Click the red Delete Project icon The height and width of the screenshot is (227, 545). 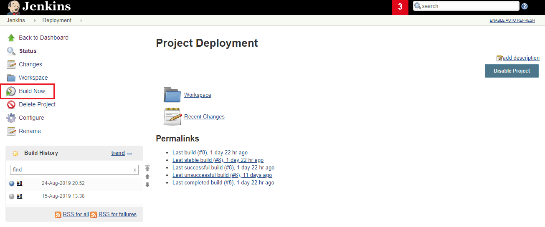pos(11,104)
